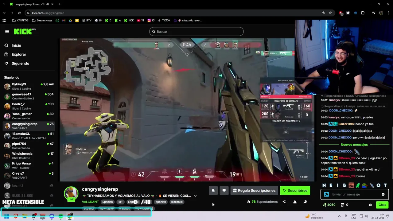
Task: Select the kickchile tag
Action: 177,202
